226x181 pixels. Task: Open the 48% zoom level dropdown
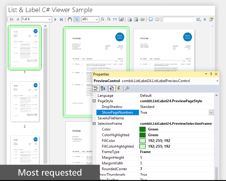[96, 19]
